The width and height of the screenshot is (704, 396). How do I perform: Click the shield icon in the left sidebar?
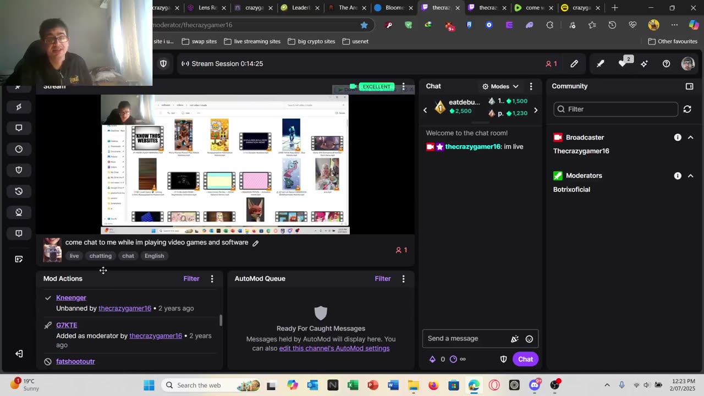[19, 170]
